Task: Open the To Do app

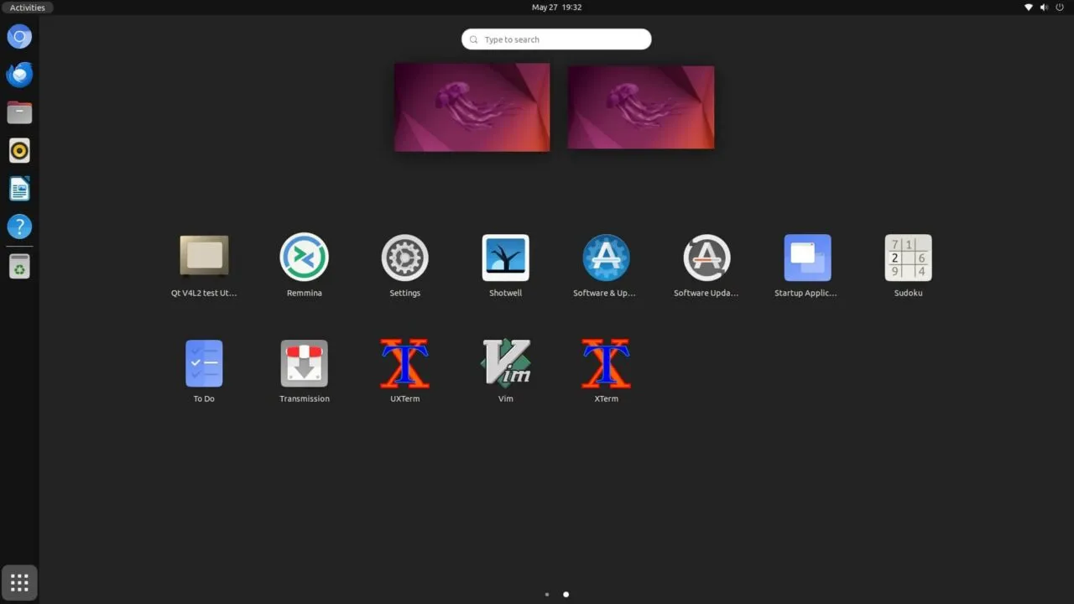Action: tap(204, 363)
